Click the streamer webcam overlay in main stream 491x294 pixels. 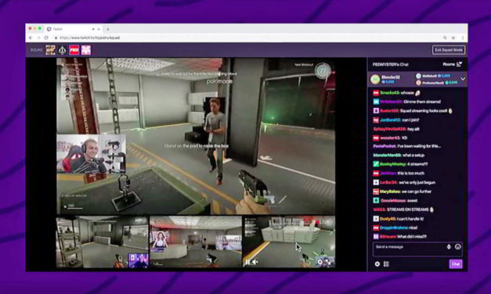pos(91,154)
